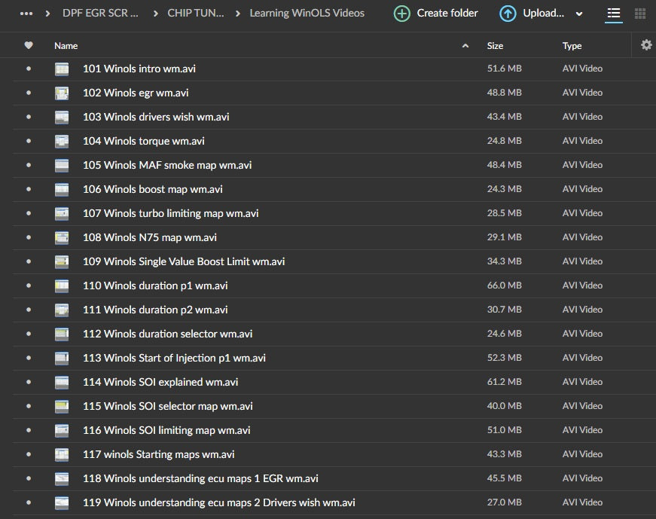The image size is (656, 519).
Task: Expand the Upload options dropdown arrow
Action: point(579,14)
